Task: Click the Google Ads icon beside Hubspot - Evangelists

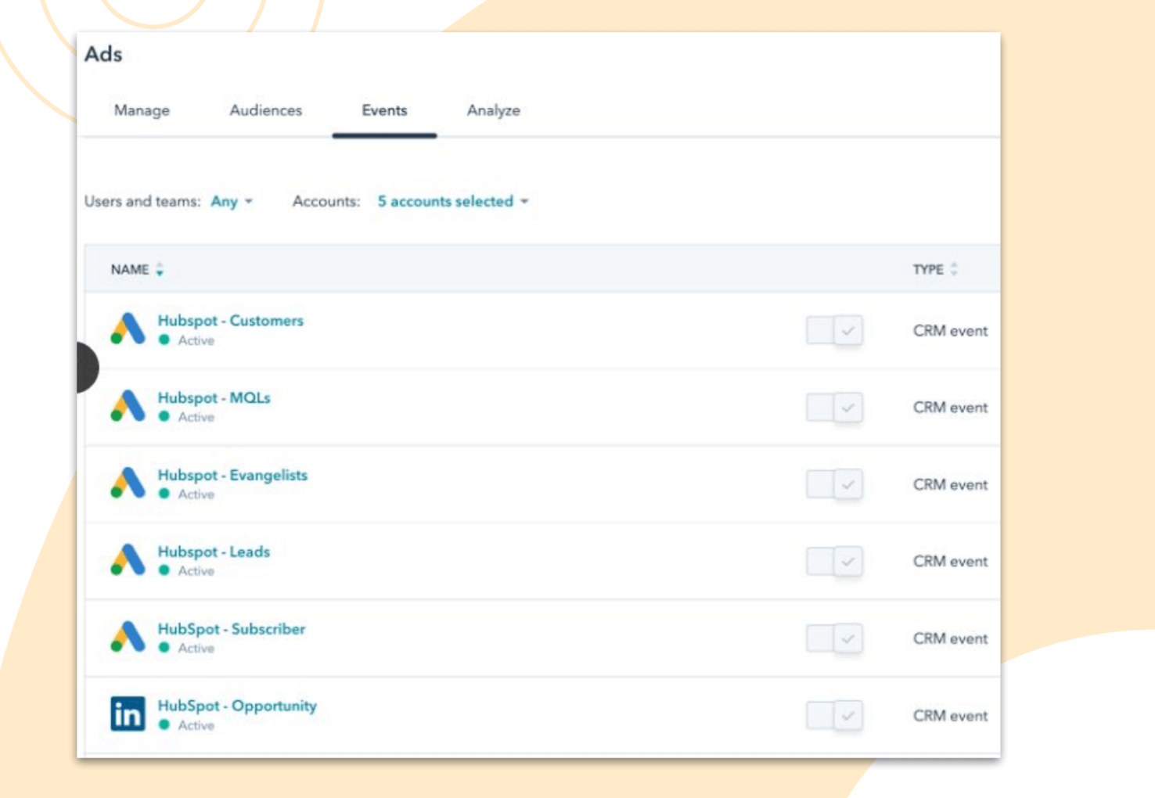Action: coord(128,483)
